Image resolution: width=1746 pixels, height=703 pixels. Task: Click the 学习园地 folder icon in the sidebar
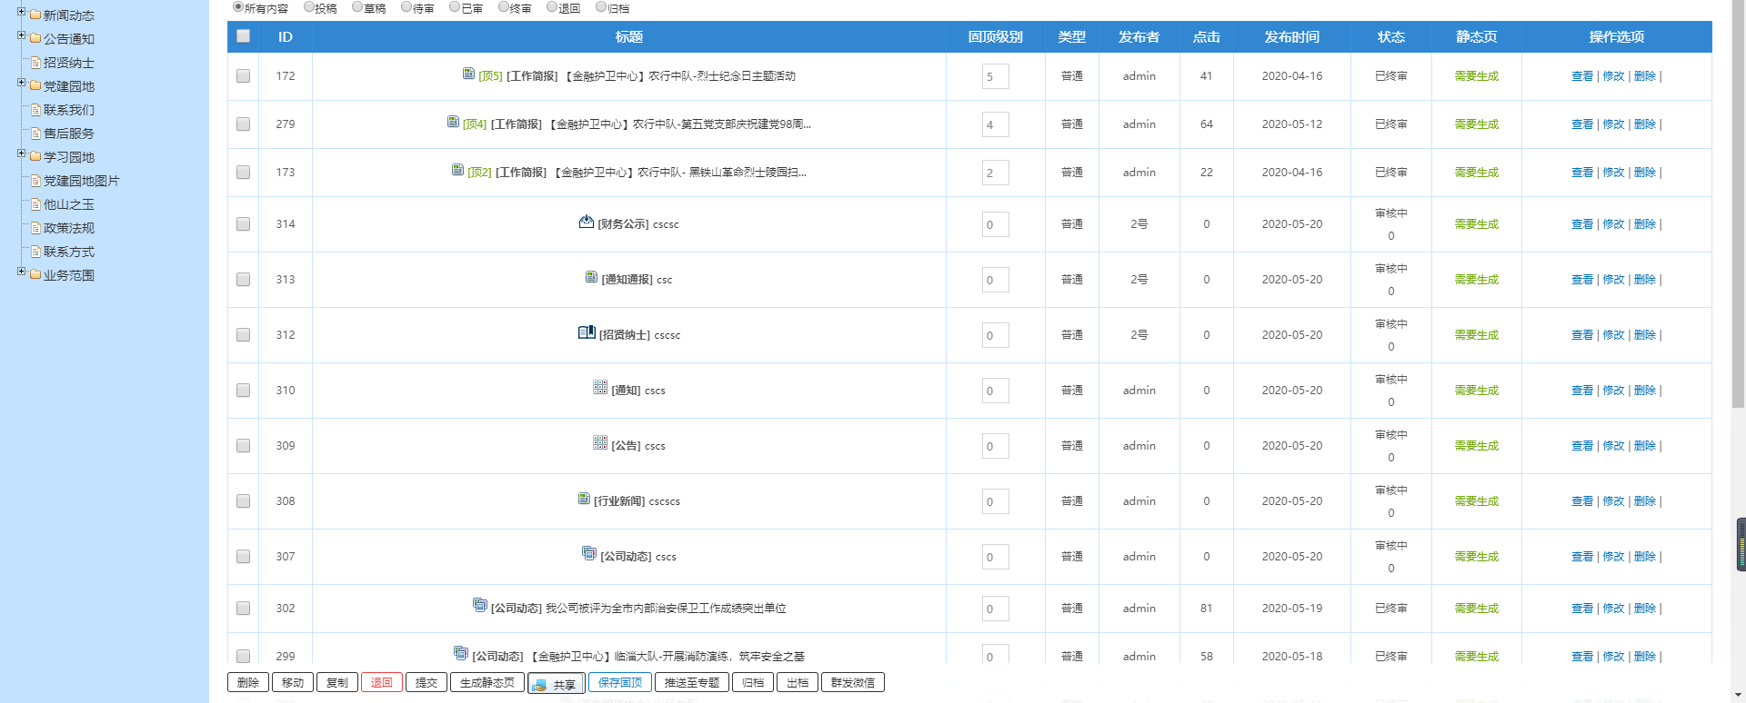[35, 156]
